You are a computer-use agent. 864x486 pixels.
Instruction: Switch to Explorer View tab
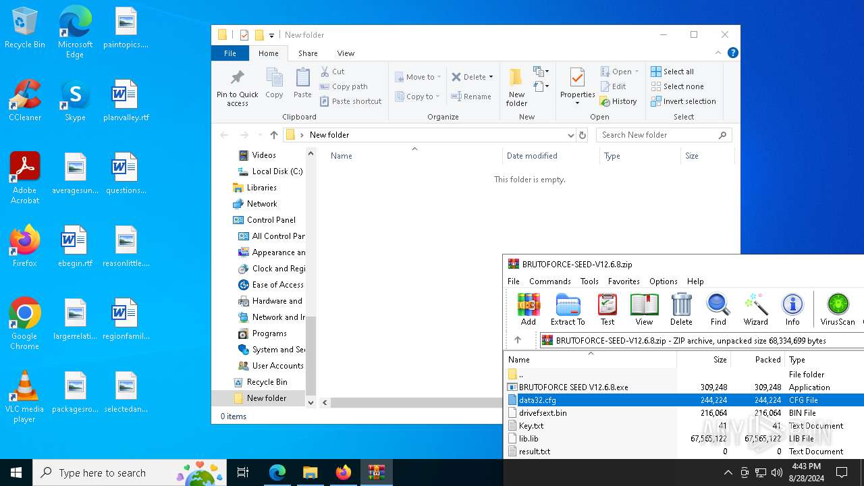pos(346,53)
